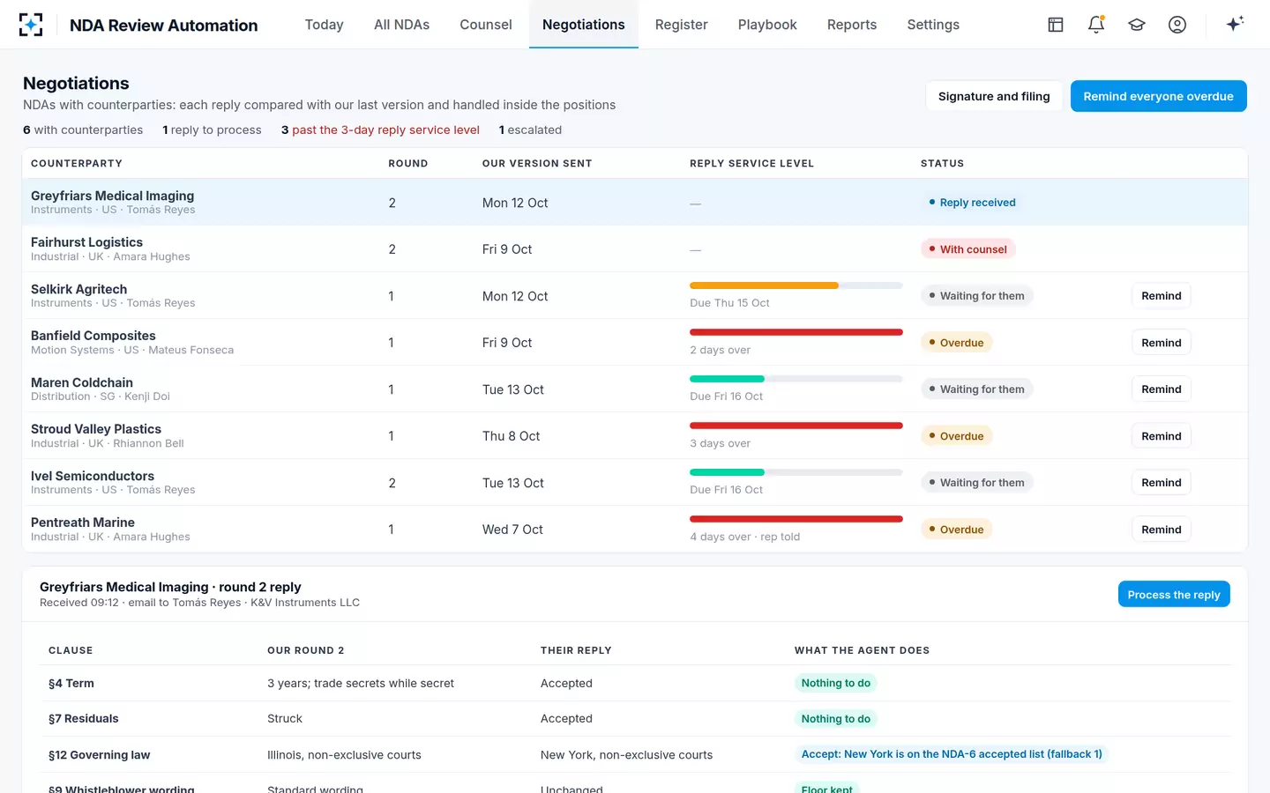Remind Selkirk Agritech
The image size is (1270, 793).
point(1162,296)
